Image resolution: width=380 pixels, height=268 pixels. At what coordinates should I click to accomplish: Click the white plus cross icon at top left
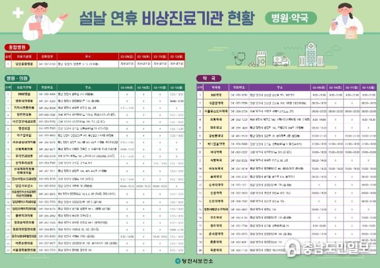pos(18,13)
